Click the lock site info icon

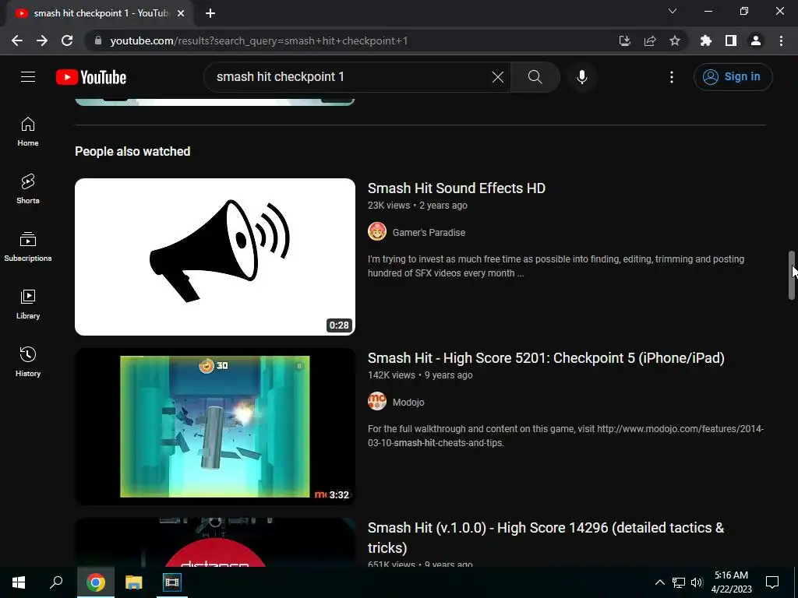tap(97, 40)
